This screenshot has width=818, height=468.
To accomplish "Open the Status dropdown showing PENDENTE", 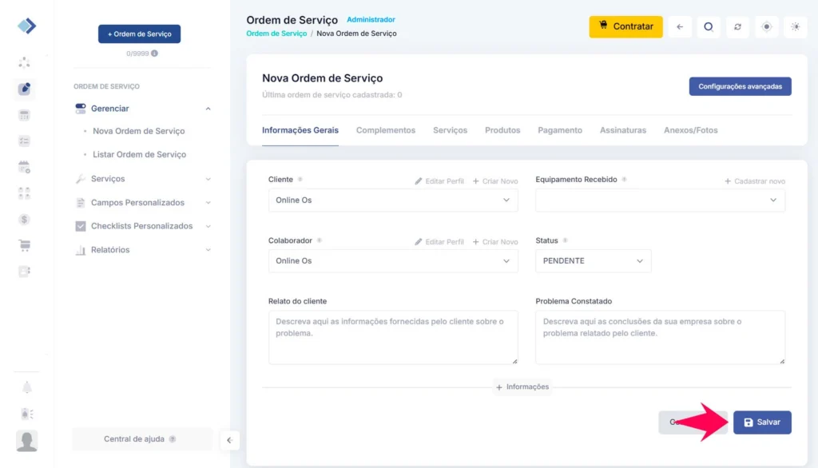I will [x=593, y=261].
